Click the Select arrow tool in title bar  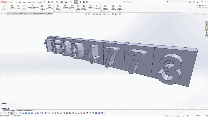point(76,2)
